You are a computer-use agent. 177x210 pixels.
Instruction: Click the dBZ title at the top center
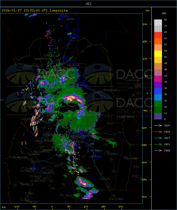pyautogui.click(x=89, y=3)
